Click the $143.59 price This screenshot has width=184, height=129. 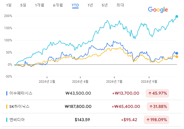pyautogui.click(x=82, y=120)
